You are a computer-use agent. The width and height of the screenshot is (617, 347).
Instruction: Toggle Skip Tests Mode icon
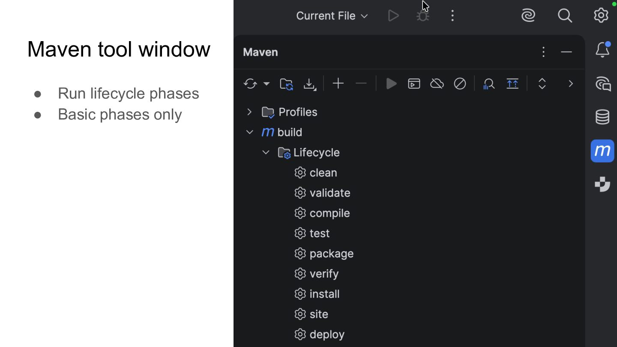(460, 84)
